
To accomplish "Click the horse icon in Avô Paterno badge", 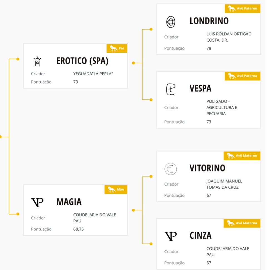I will pos(232,9).
